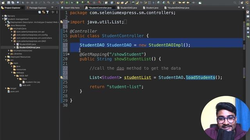Image resolution: width=250 pixels, height=140 pixels.
Task: Collapse the student-management project
Action: [3, 19]
